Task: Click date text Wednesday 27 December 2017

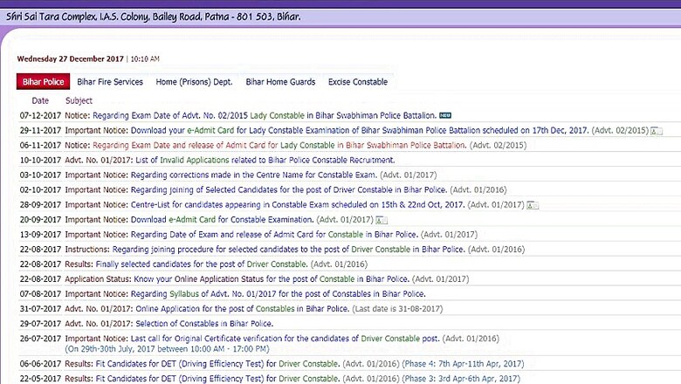Action: tap(71, 59)
